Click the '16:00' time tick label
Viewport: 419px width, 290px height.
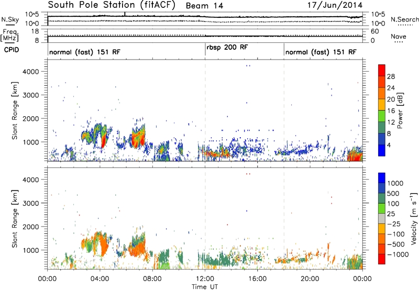(x=257, y=279)
